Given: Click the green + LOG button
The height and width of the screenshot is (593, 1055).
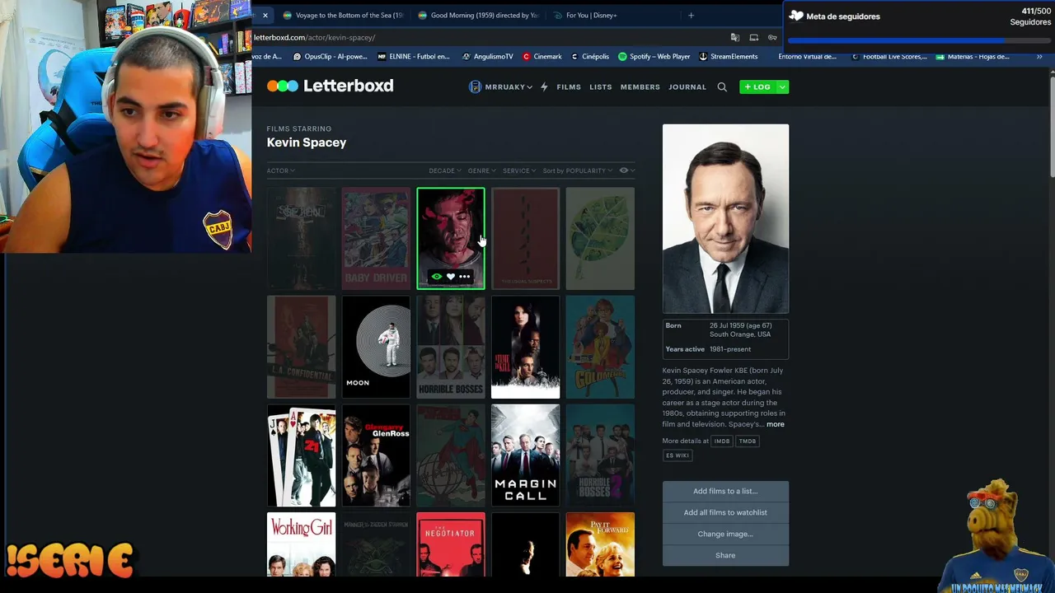Looking at the screenshot, I should click(757, 86).
